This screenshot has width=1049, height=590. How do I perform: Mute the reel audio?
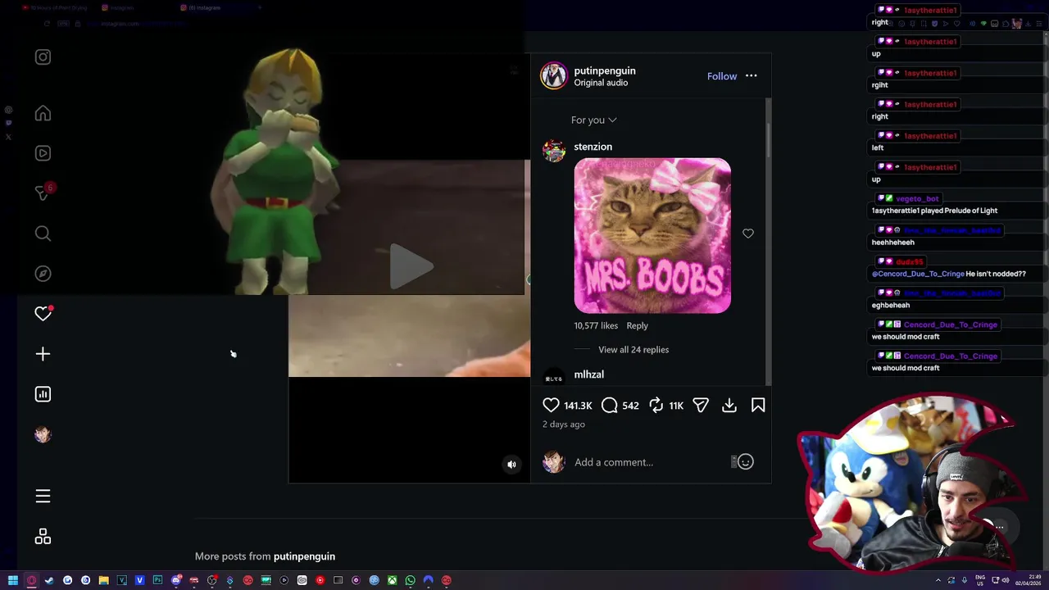511,465
